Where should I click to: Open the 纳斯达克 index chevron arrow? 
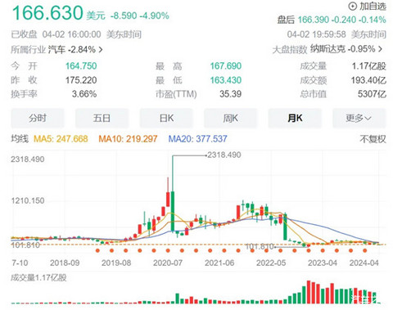pos(381,49)
